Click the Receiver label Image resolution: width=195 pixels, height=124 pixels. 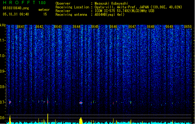coord(63,11)
